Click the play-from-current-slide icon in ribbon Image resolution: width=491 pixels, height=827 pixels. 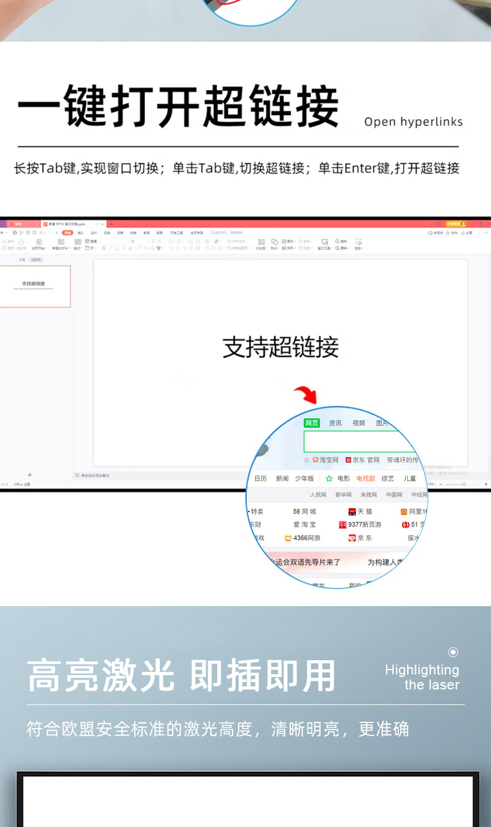pos(39,241)
